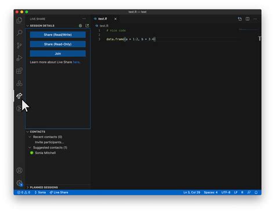Collapse the Session Details section
Viewport: 275px width, 213px height.
click(28, 26)
